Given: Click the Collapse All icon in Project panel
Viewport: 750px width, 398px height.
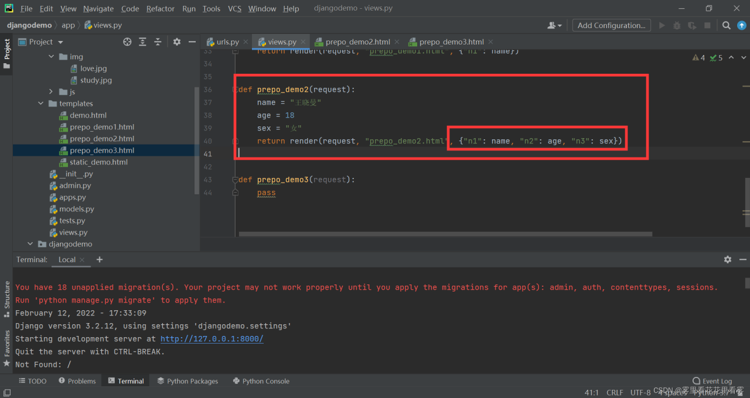Looking at the screenshot, I should click(x=158, y=42).
